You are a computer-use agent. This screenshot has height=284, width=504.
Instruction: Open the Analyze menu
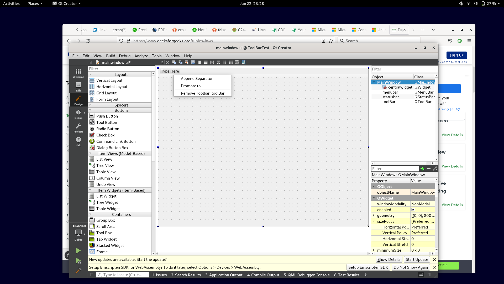(141, 56)
